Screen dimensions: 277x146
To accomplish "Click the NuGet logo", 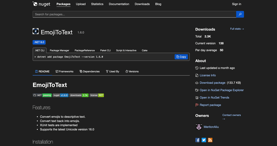I will pos(41,4).
